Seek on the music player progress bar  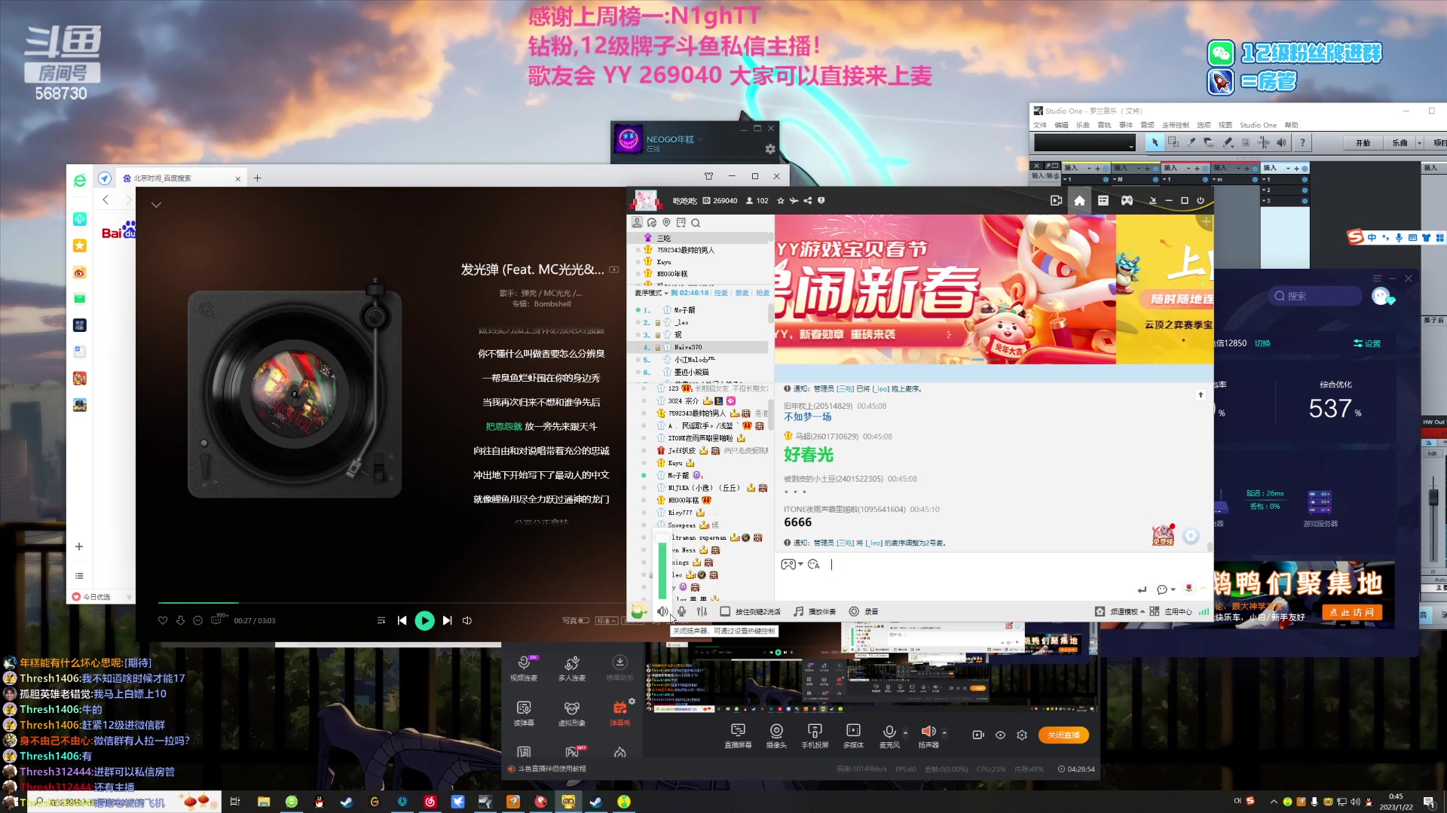pyautogui.click(x=392, y=602)
